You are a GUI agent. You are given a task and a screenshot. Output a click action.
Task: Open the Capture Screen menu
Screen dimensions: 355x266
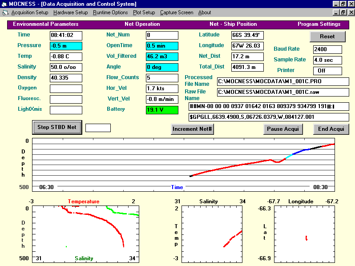(177, 12)
